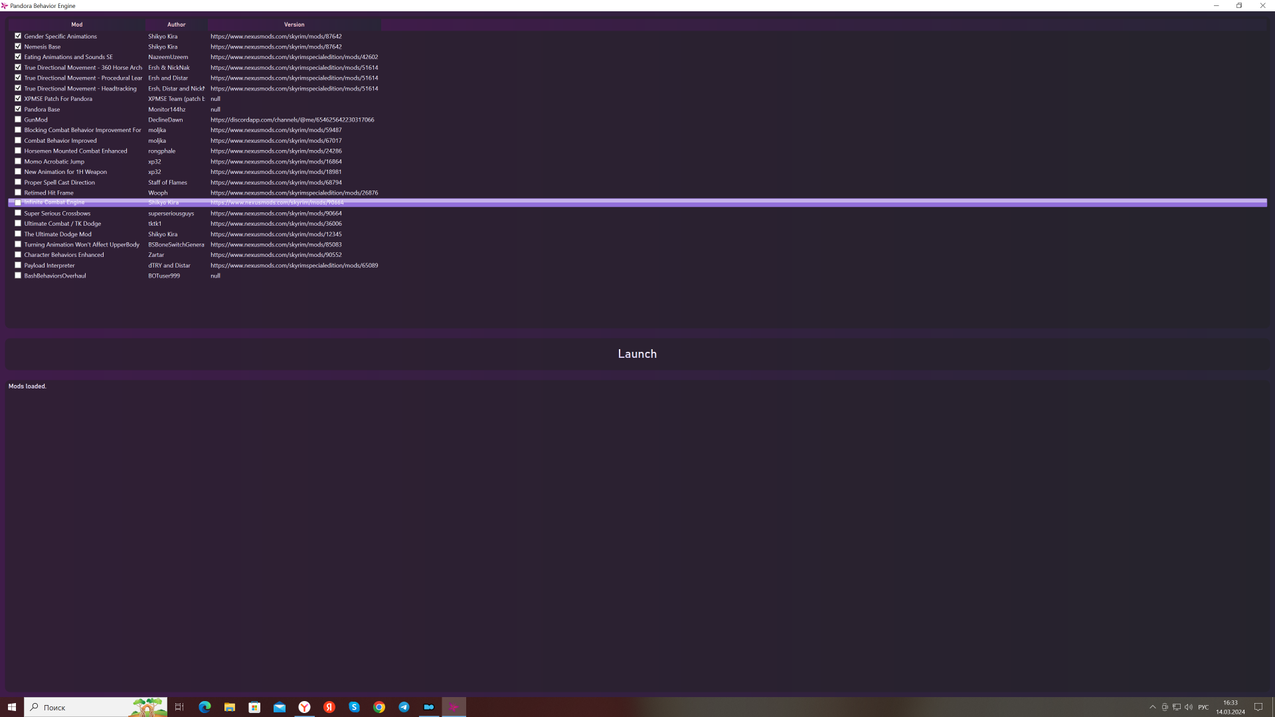Sort by the Mod column header
The width and height of the screenshot is (1275, 717).
point(77,25)
